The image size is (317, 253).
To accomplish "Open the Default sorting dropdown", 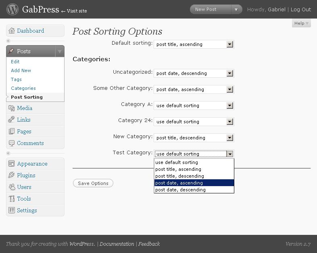I will click(x=229, y=44).
